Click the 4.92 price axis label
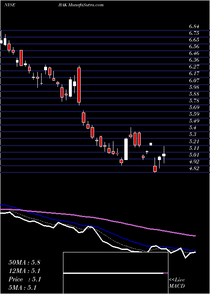Screen dimensions: 210x294 coord(194,162)
